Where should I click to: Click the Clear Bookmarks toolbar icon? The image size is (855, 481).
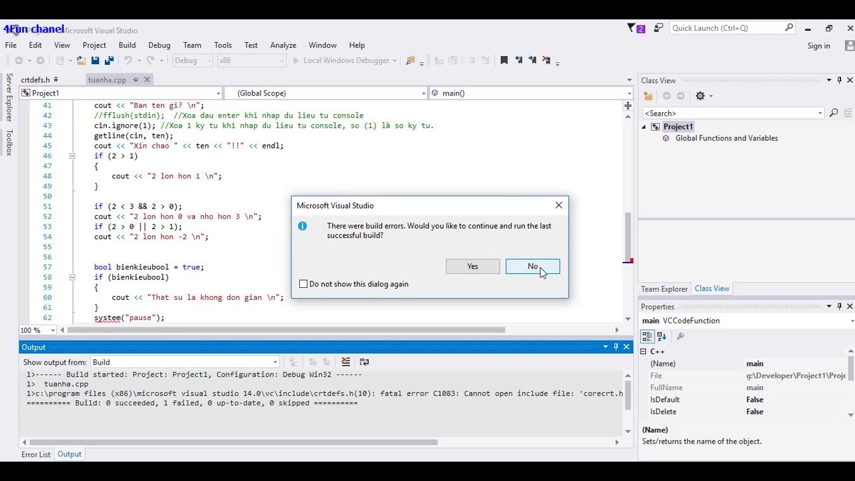tap(546, 61)
